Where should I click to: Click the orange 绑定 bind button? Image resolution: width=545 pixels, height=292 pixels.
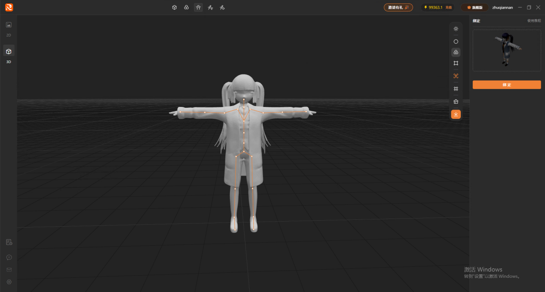[x=507, y=85]
